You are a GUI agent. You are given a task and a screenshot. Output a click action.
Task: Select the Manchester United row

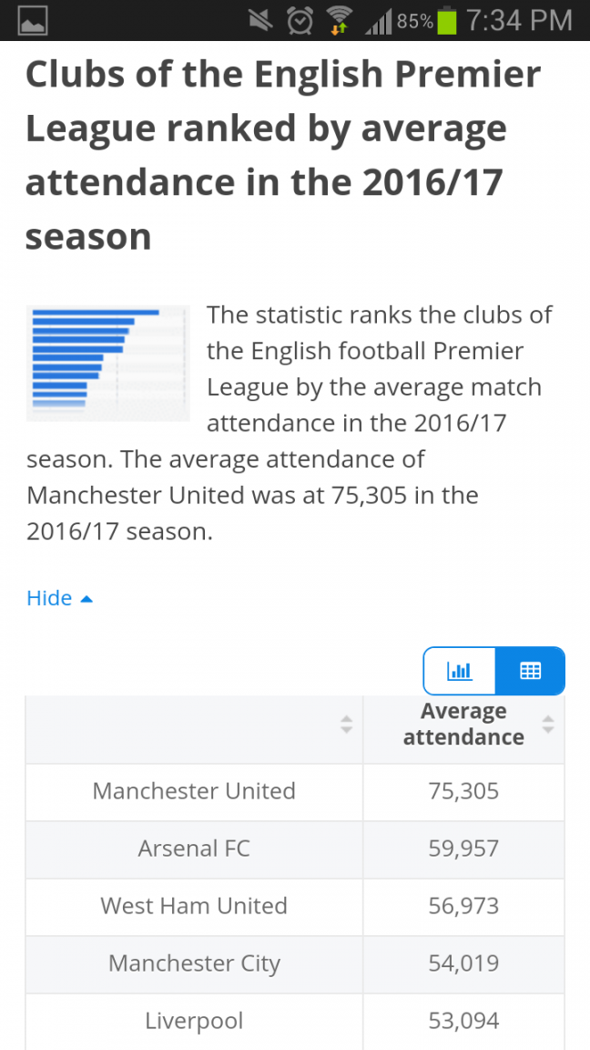point(295,792)
